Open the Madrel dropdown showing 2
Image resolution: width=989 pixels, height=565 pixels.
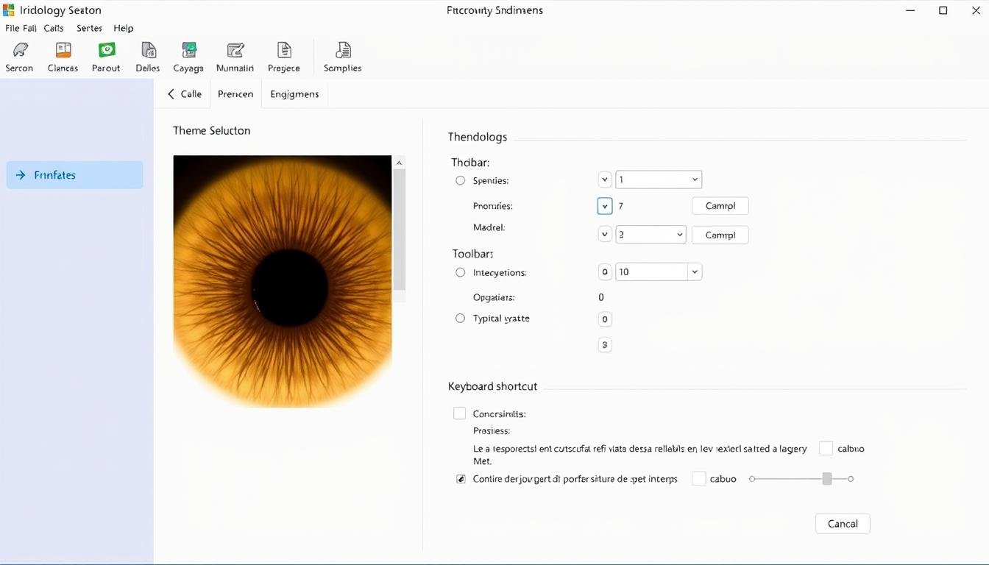651,235
